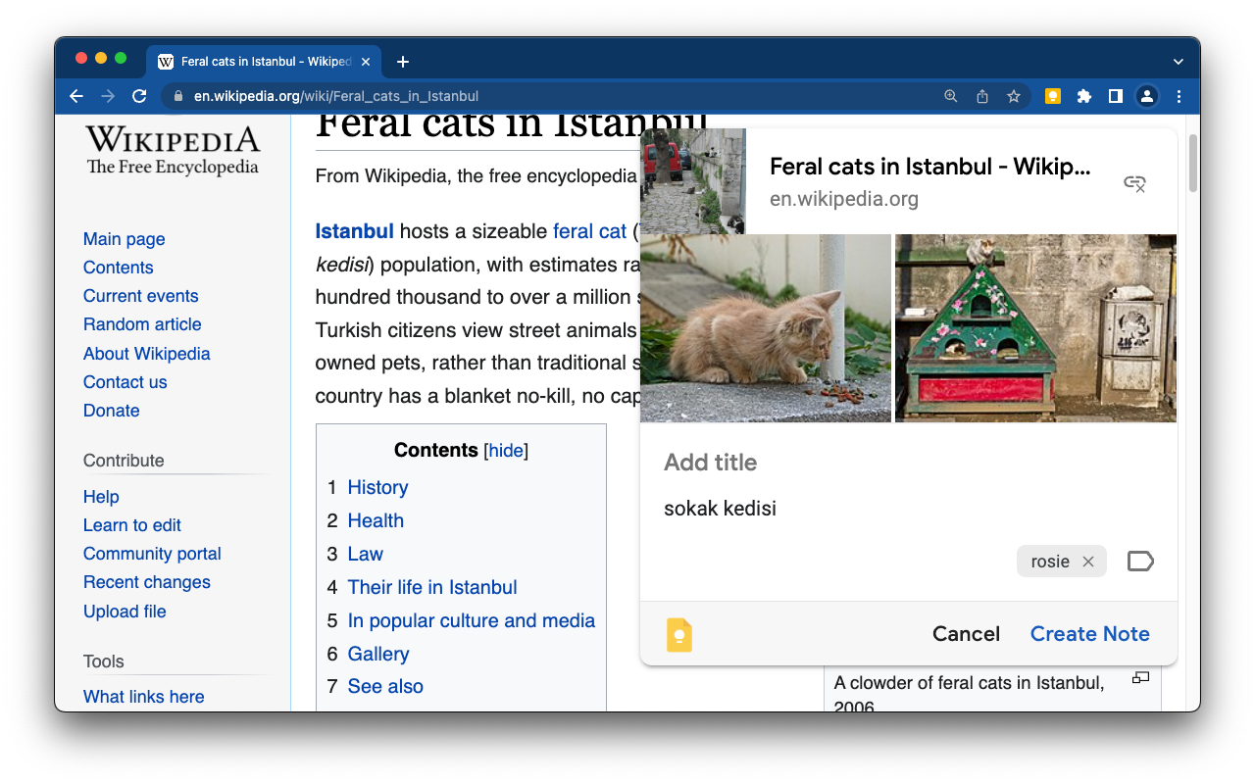Click the zoom magnifier icon in the address bar

tap(950, 96)
